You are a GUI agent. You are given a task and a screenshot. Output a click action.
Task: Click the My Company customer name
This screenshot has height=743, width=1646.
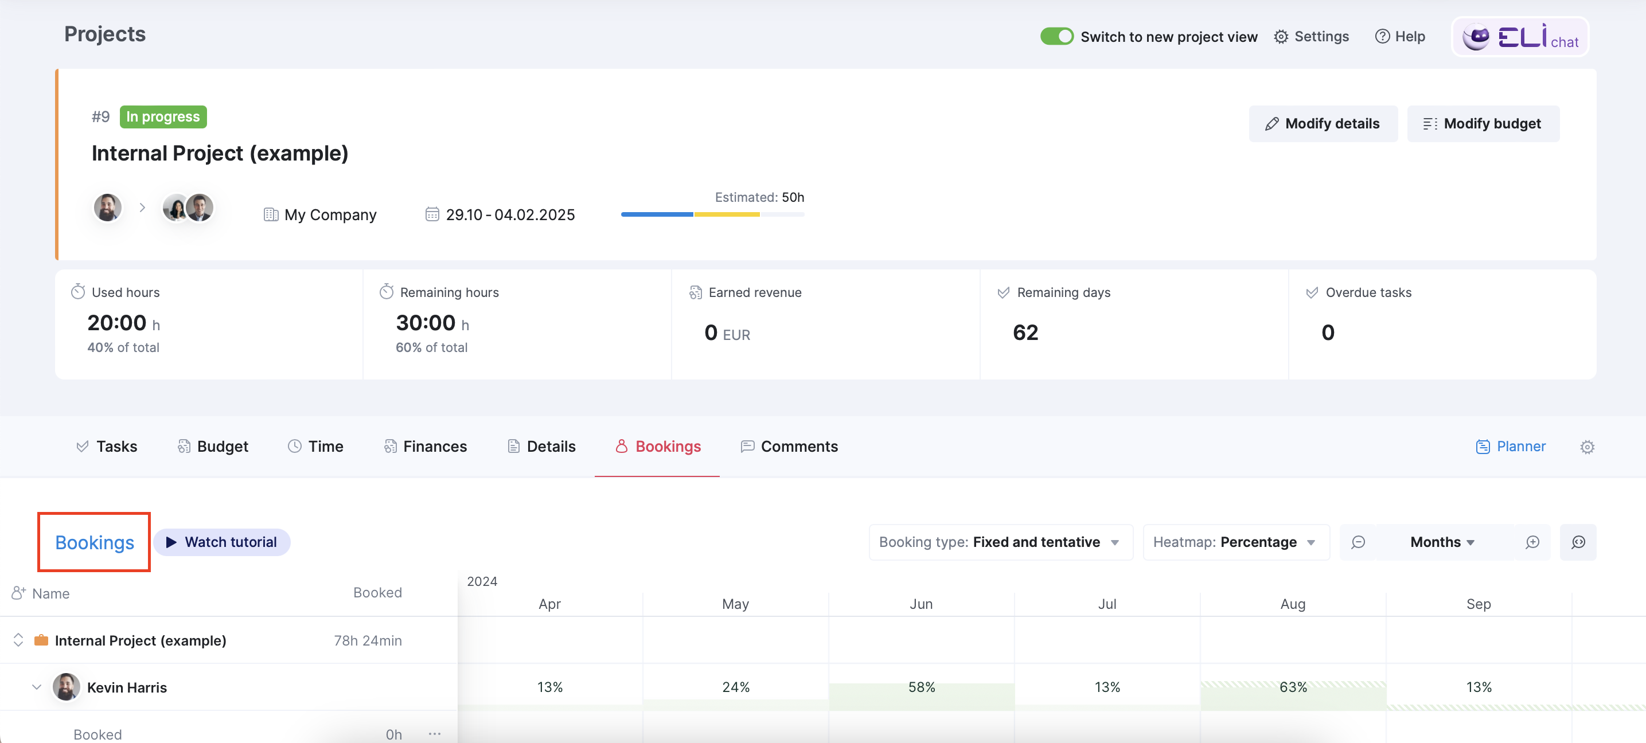[330, 214]
